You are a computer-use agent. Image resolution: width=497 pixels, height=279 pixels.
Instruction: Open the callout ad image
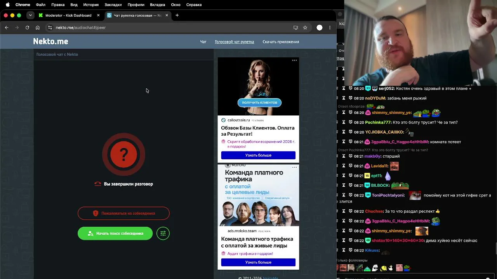coord(258,86)
